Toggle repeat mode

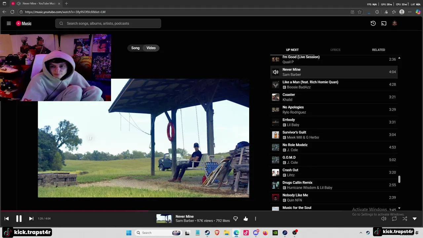click(x=394, y=218)
